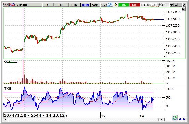This screenshot has width=189, height=124.
Task: Open the period selector showing 1
Action: pyautogui.click(x=48, y=5)
